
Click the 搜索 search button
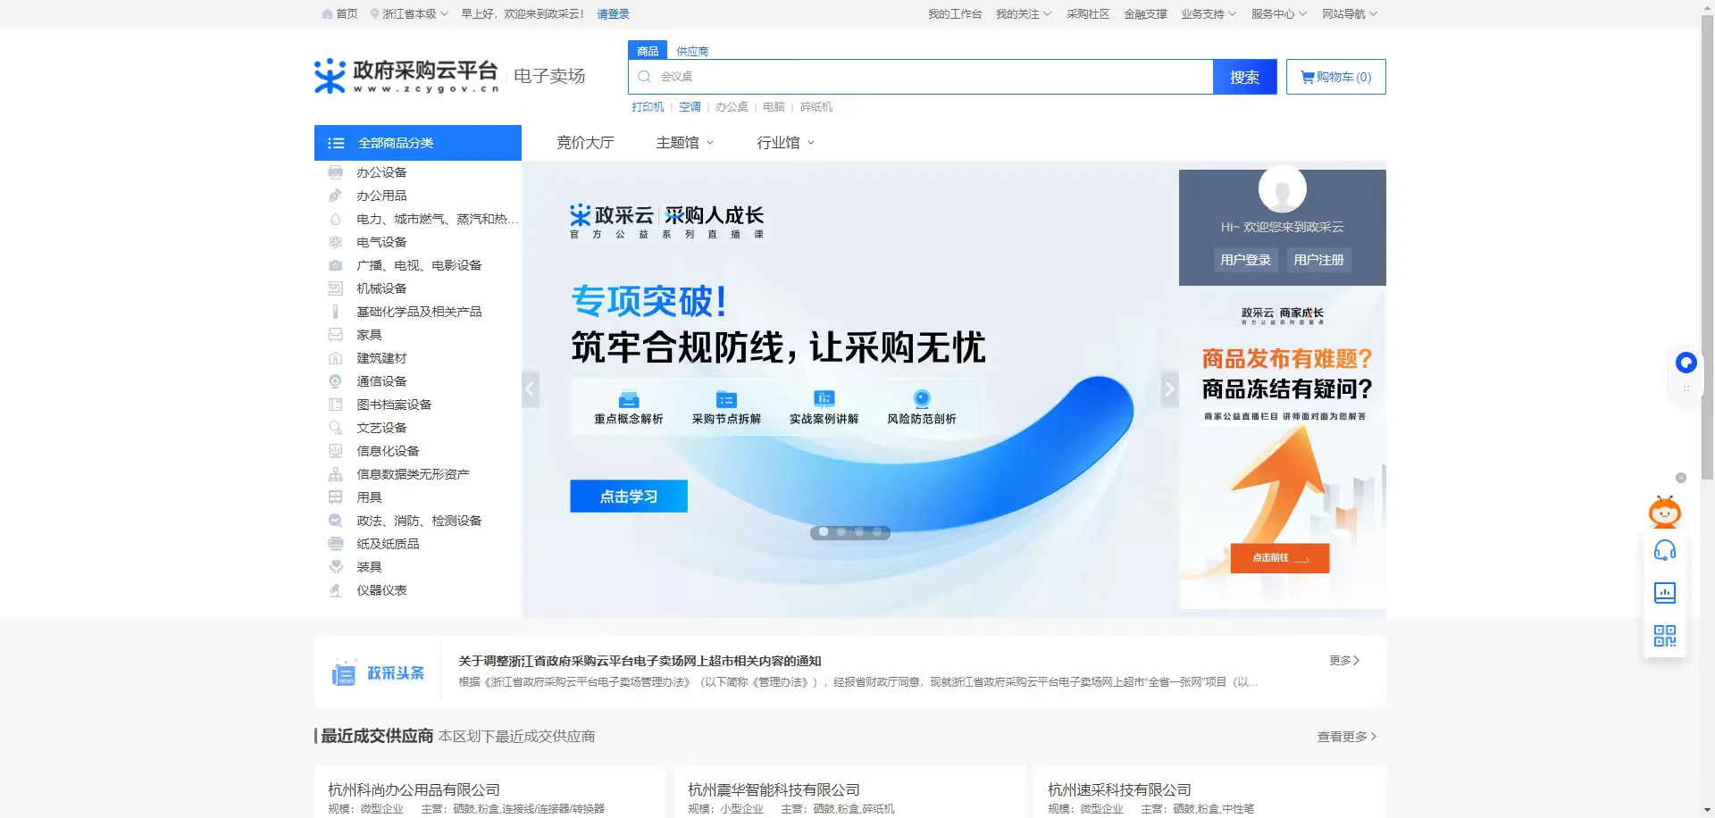1244,77
